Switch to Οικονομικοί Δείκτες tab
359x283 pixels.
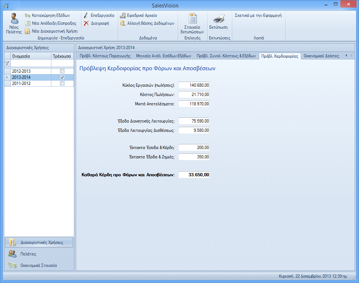pos(321,56)
